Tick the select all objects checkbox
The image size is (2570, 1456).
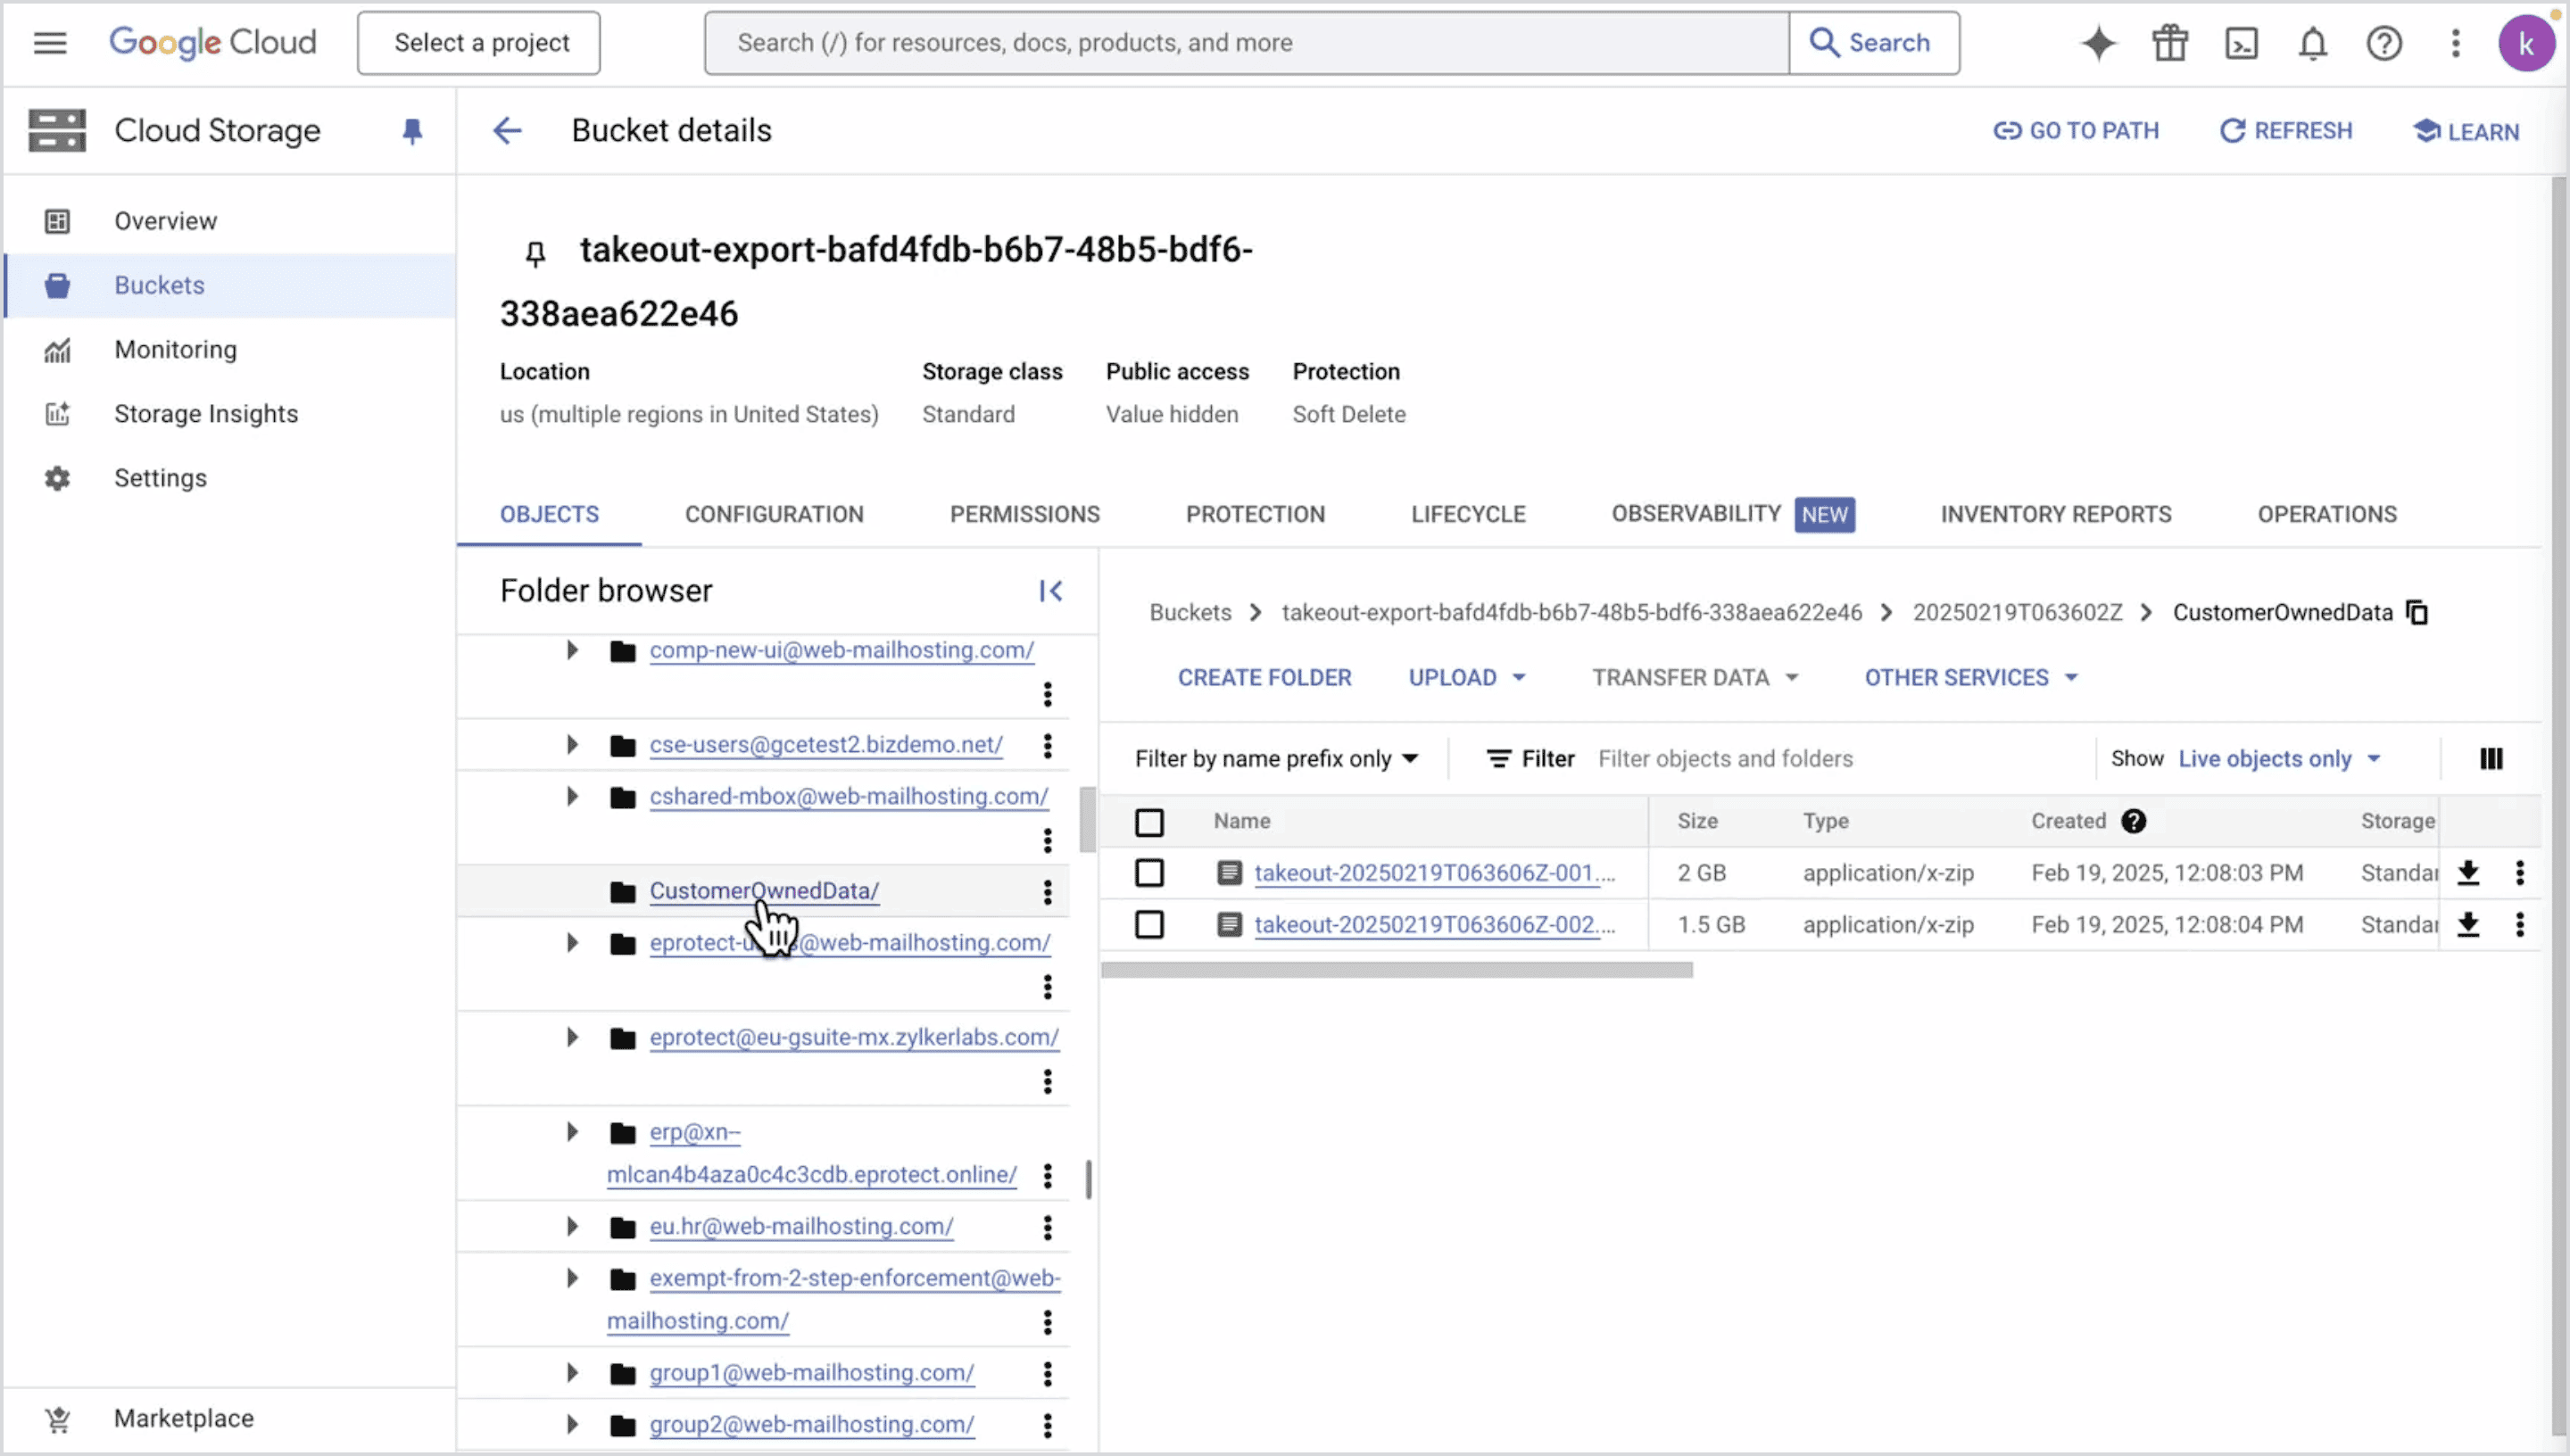[1149, 822]
